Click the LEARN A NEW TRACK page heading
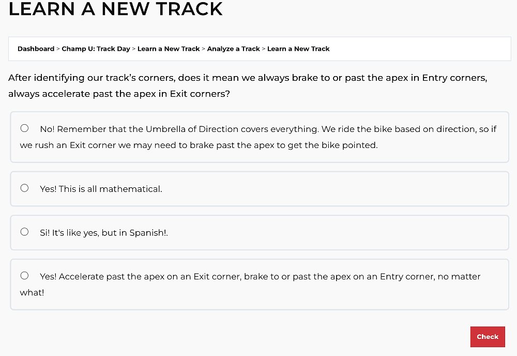Viewport: 517px width, 356px height. click(x=115, y=9)
